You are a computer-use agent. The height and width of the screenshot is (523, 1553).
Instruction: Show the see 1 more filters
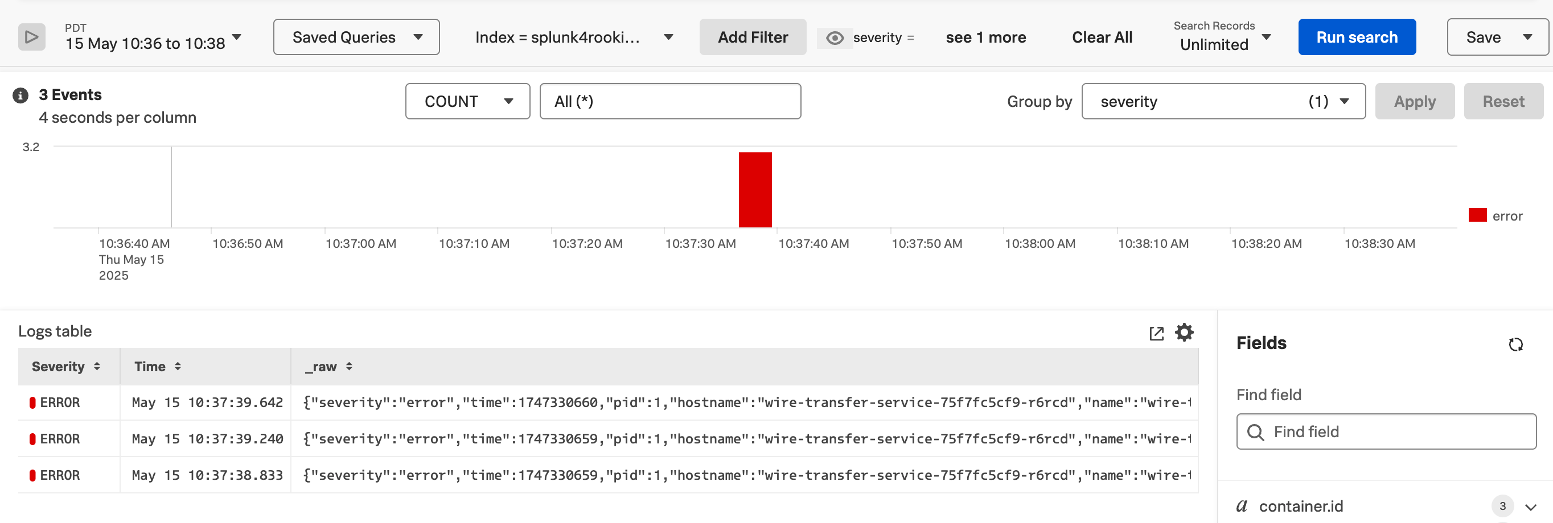pos(985,38)
